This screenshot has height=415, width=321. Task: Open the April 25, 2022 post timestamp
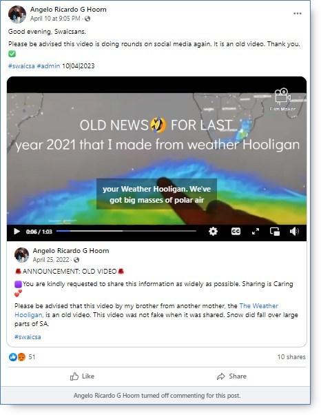51,260
